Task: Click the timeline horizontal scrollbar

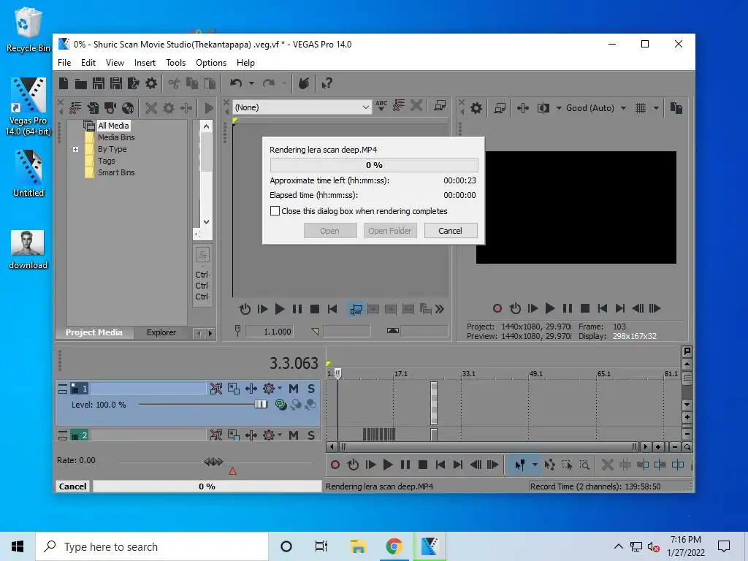Action: click(489, 447)
